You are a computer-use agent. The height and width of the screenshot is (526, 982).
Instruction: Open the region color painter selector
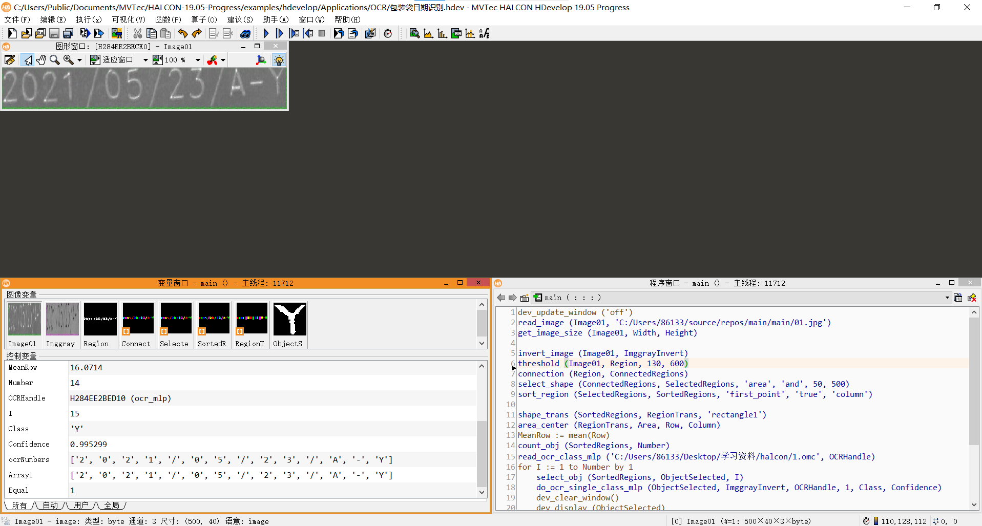pos(222,60)
